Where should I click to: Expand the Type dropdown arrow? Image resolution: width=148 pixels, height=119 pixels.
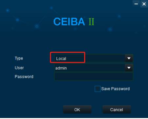coord(129,58)
